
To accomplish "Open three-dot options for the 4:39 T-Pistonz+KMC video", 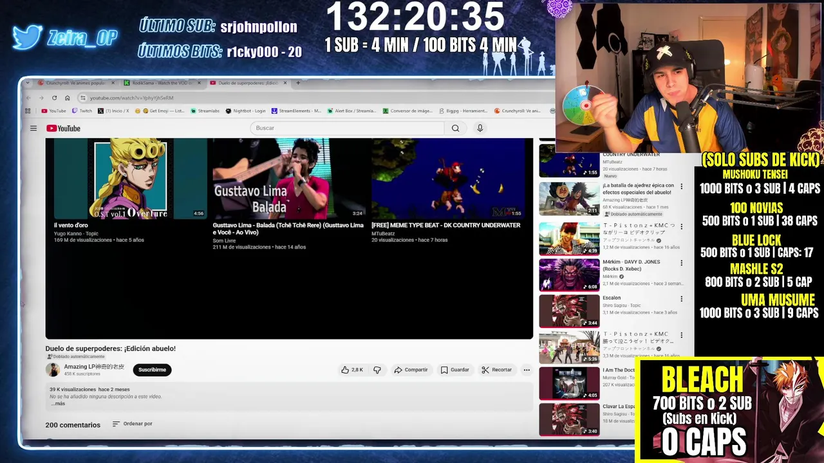I will click(682, 227).
